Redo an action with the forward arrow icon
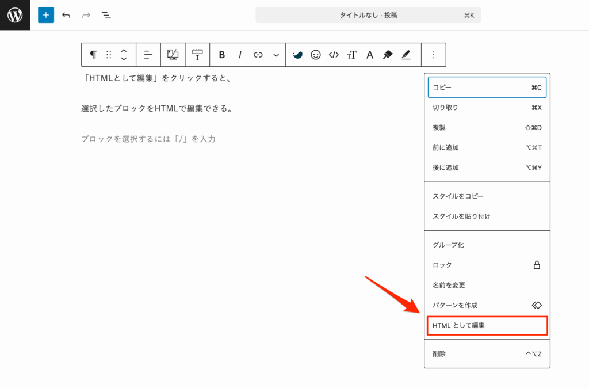Viewport: 589px width, 388px height. click(x=86, y=15)
